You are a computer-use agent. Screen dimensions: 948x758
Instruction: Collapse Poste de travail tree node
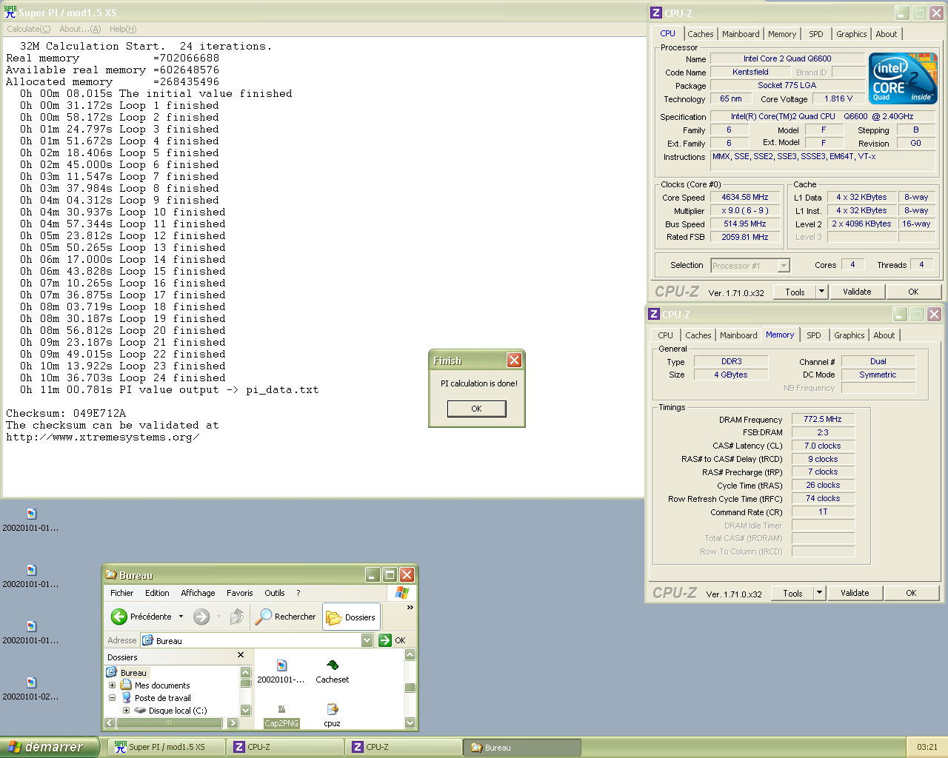tap(113, 697)
